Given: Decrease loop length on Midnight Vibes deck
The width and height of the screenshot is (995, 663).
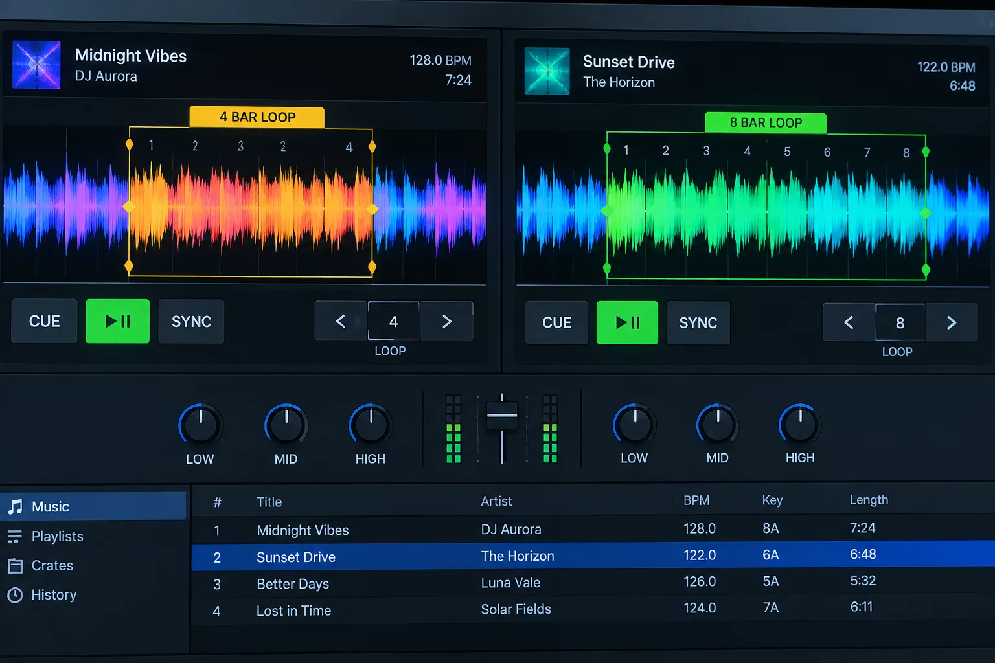Looking at the screenshot, I should point(341,321).
